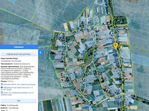Image resolution: width=149 pixels, height=111 pixels.
Task: Click the document icon beside Запит на отримання
Action: tap(2, 92)
